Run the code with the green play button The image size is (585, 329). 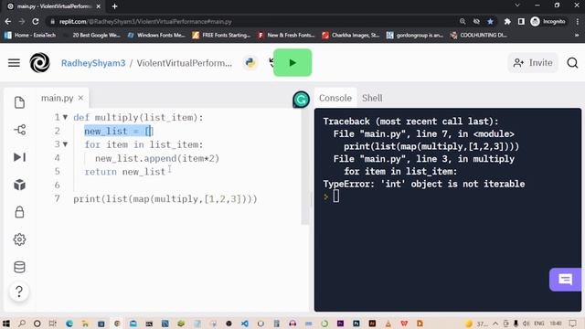tap(292, 63)
